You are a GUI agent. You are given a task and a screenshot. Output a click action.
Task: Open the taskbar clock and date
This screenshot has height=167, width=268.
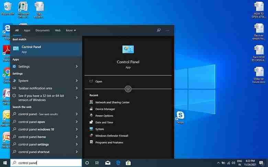coord(250,163)
